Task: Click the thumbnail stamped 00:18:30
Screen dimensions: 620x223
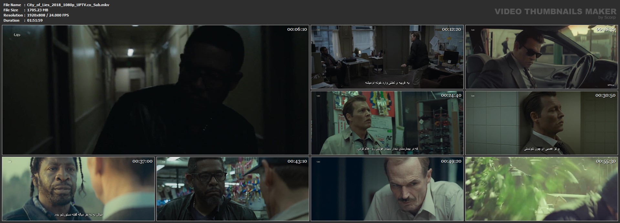Action: coord(541,57)
